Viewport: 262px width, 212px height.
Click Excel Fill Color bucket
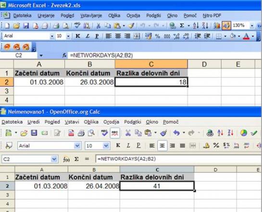coord(233,36)
